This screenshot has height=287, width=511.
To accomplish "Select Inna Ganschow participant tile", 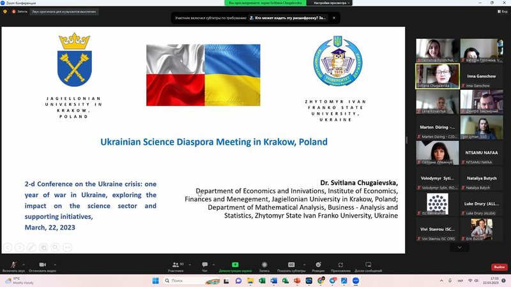I will click(x=482, y=76).
